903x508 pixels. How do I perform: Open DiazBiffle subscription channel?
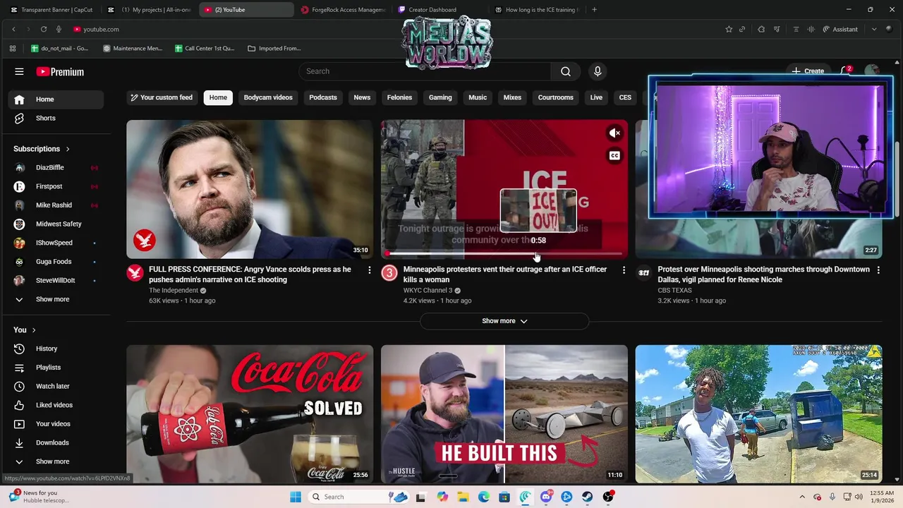click(x=56, y=168)
